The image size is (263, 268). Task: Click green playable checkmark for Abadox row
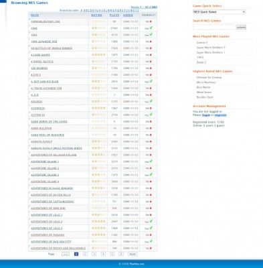click(151, 101)
